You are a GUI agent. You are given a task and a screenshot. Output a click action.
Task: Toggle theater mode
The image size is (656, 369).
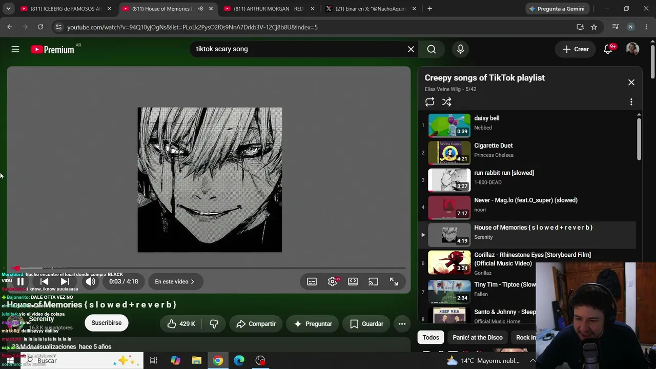(353, 281)
